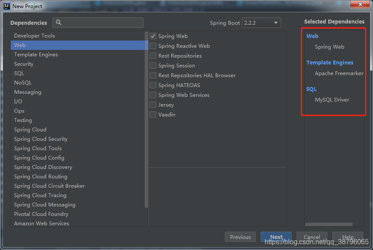Click the category list vertical scrollbar
Screen dimensions: 373x250
pyautogui.click(x=146, y=119)
